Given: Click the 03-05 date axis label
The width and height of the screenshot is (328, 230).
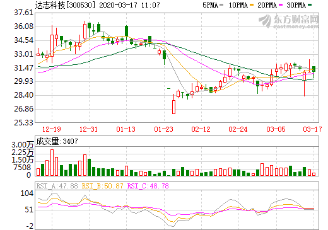Looking at the screenshot, I should [x=276, y=129].
